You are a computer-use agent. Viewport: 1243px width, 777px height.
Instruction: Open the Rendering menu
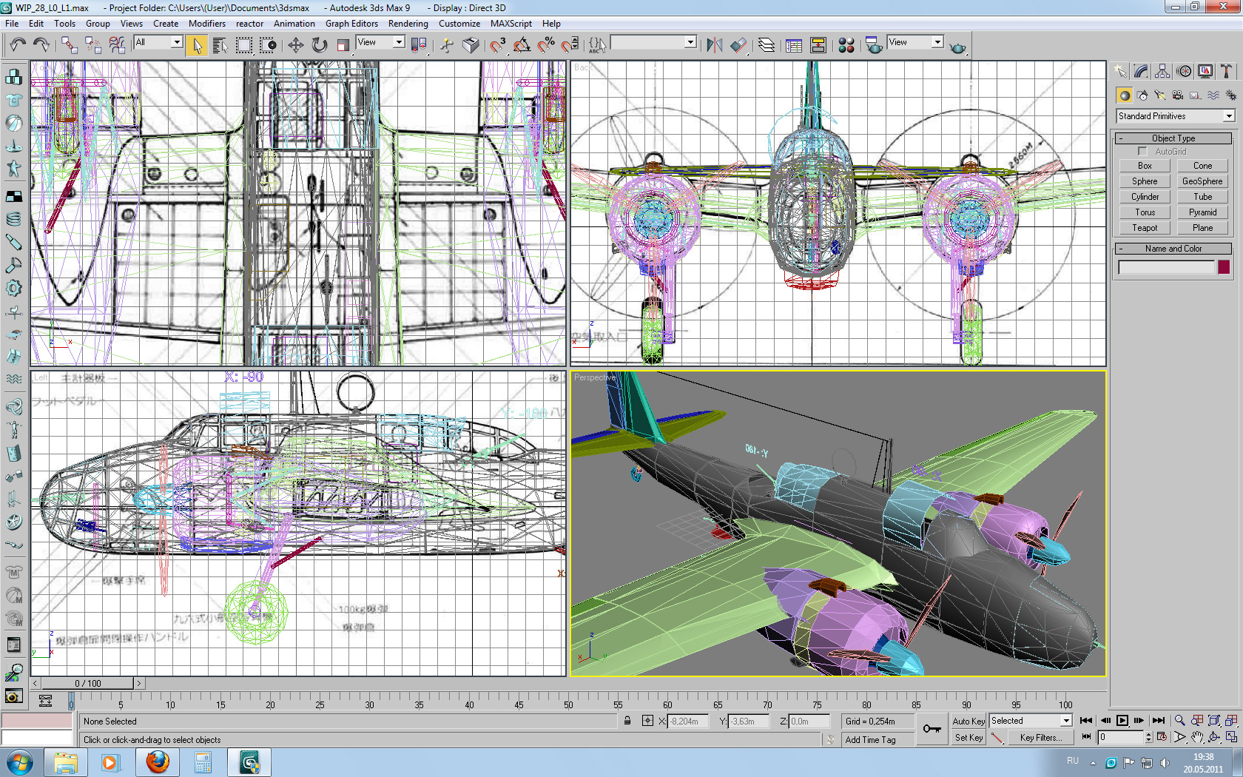tap(408, 24)
